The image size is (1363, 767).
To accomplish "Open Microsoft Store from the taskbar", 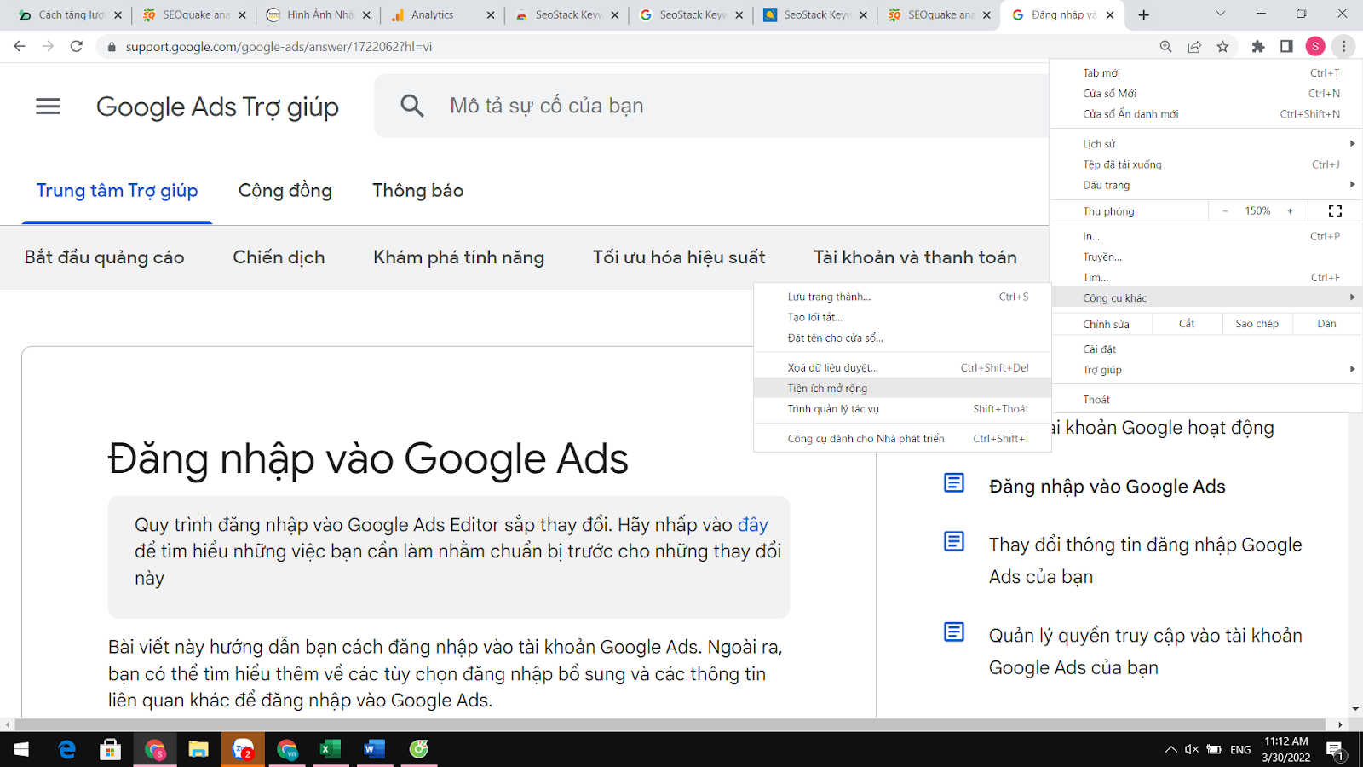I will tap(110, 749).
